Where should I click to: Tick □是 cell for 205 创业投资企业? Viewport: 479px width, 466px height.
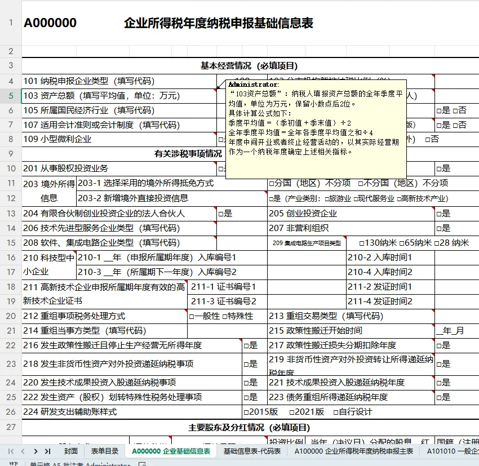[456, 214]
